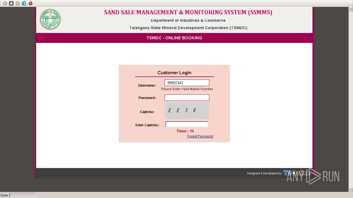This screenshot has width=353, height=198.
Task: Click the 'Username :' label
Action: click(147, 86)
